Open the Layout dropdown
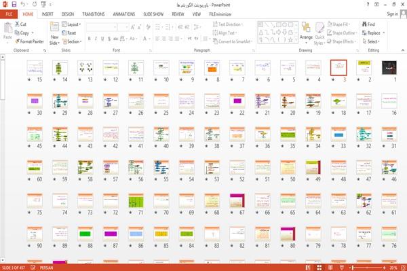 71,24
